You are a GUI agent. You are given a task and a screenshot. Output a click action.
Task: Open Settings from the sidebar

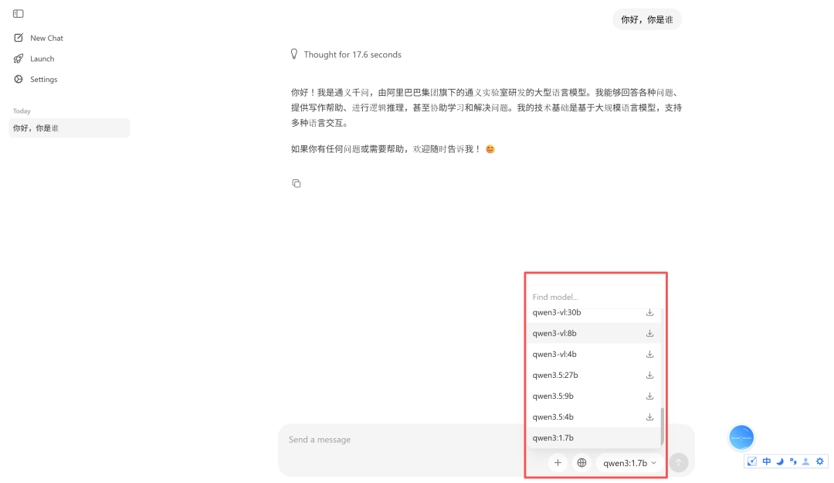point(37,79)
